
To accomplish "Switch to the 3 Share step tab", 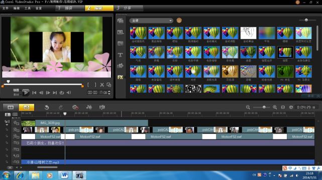I will (129, 8).
